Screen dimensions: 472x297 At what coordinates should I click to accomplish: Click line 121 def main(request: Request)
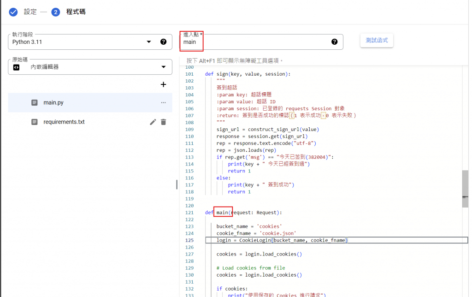click(x=243, y=213)
